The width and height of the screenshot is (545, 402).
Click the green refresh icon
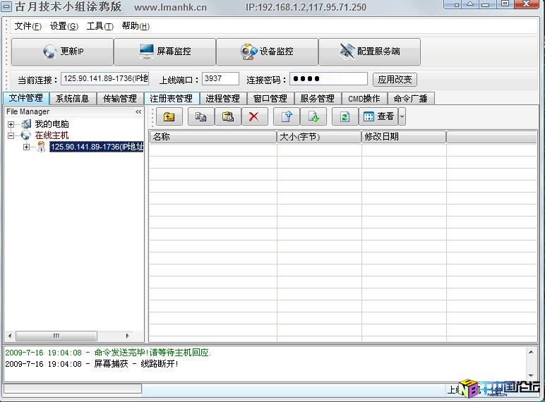coord(345,117)
